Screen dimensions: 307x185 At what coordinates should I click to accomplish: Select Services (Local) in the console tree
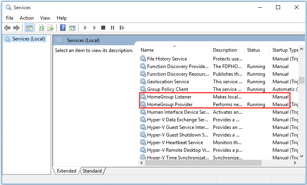[x=25, y=39]
